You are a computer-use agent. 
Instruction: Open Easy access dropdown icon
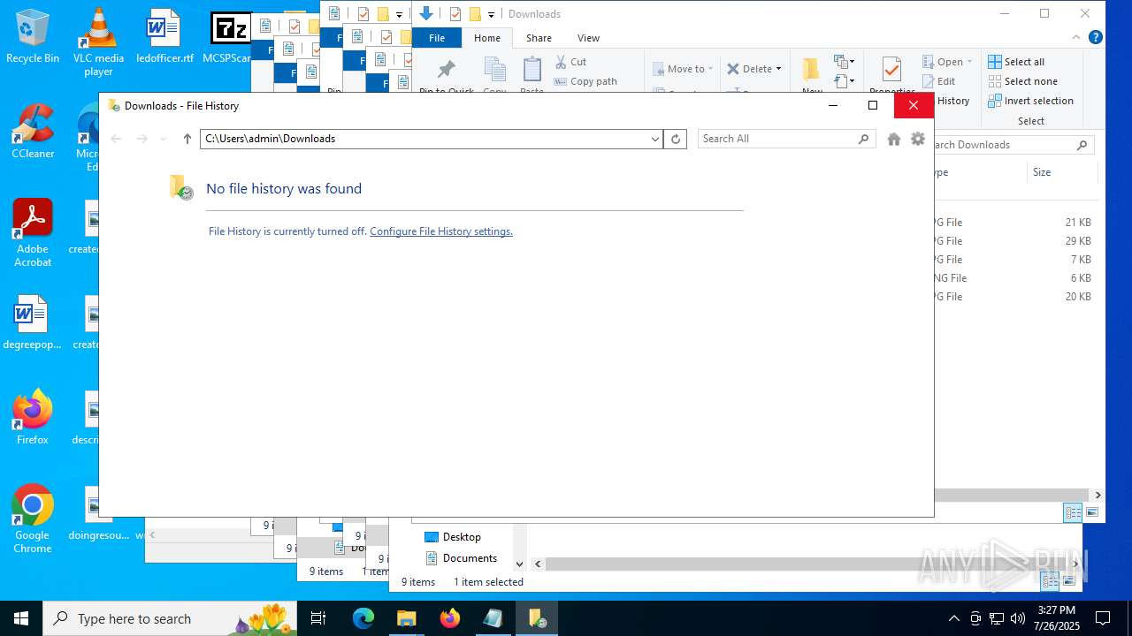(844, 81)
